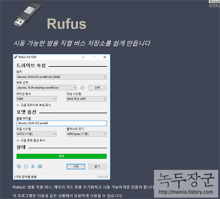The width and height of the screenshot is (220, 199).
Task: Expand 고급 드라이브 속성 표시 section
Action: (x=34, y=105)
